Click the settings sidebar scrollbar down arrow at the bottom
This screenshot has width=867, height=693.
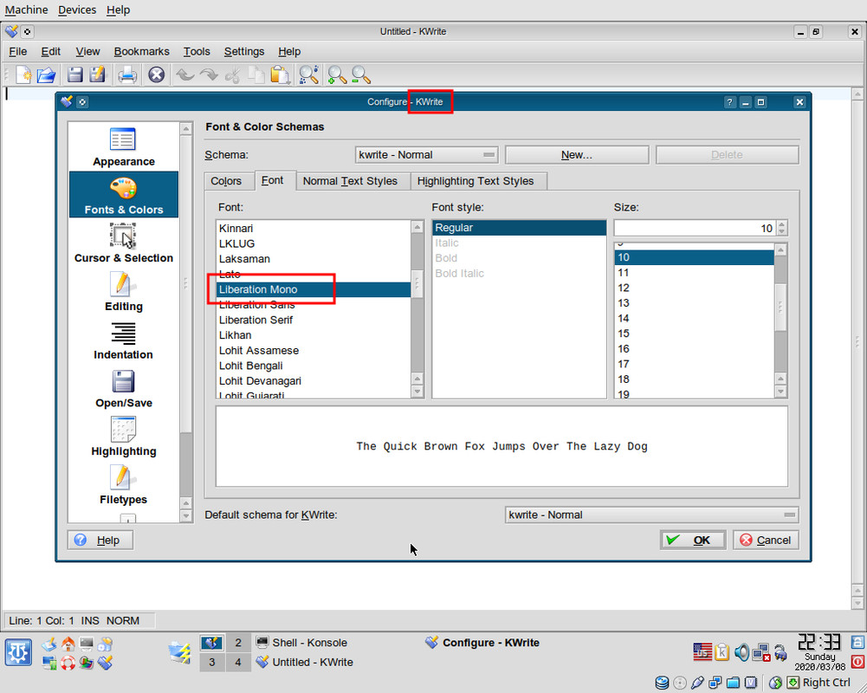[186, 516]
